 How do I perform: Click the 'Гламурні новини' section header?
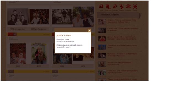(x=118, y=15)
